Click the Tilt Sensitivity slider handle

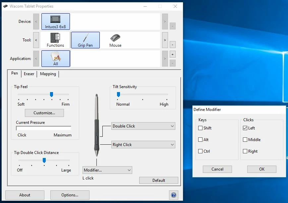118,94
